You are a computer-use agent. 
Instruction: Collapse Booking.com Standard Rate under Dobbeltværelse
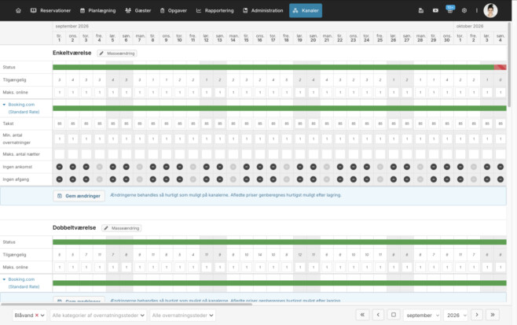4,279
